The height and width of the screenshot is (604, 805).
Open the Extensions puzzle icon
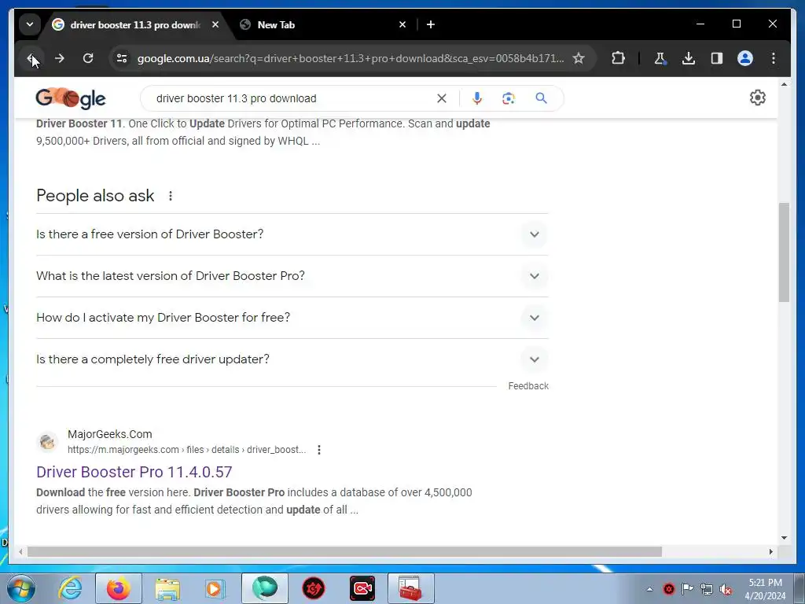click(x=618, y=58)
